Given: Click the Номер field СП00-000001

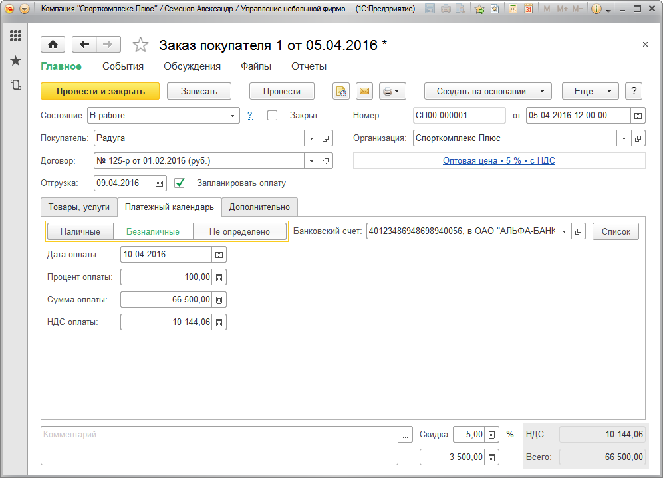Looking at the screenshot, I should tap(460, 116).
